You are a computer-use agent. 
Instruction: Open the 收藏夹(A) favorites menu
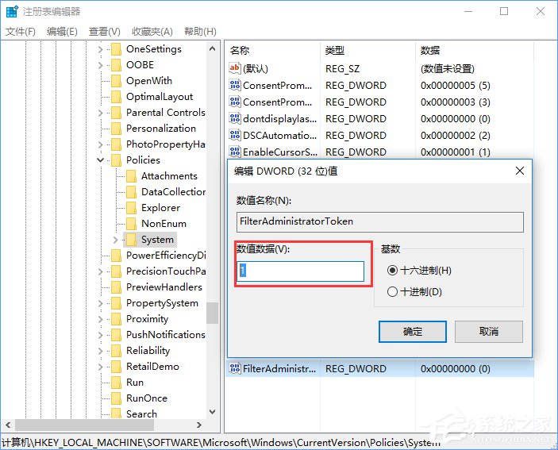tap(152, 32)
